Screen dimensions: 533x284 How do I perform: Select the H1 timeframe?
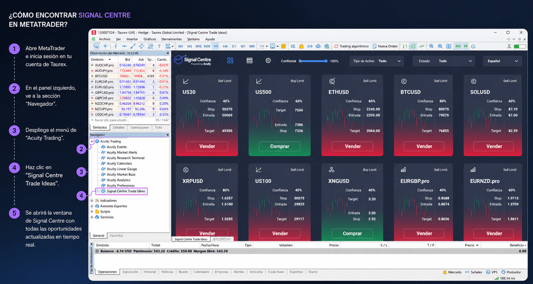click(216, 46)
